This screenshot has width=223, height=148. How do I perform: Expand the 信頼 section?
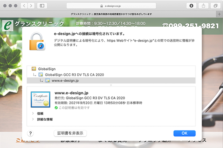(x=33, y=113)
